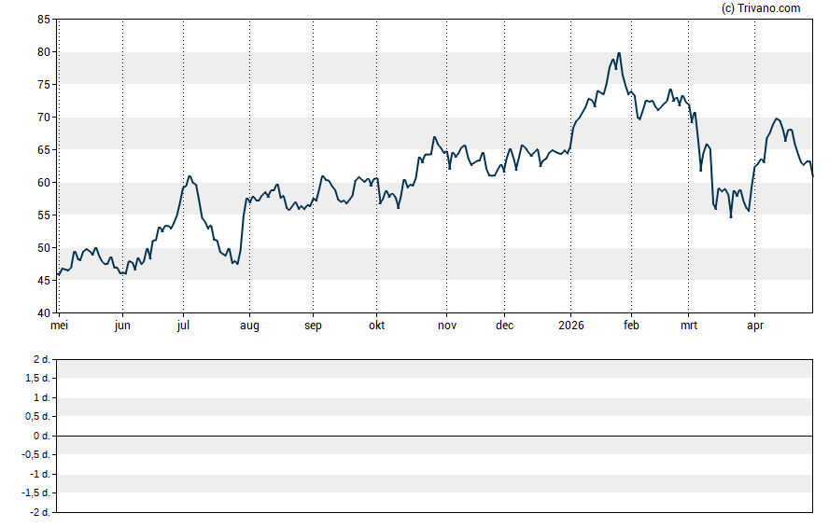The width and height of the screenshot is (829, 527).
Task: Click the '2 d.' label in lower chart
Action: [x=41, y=359]
